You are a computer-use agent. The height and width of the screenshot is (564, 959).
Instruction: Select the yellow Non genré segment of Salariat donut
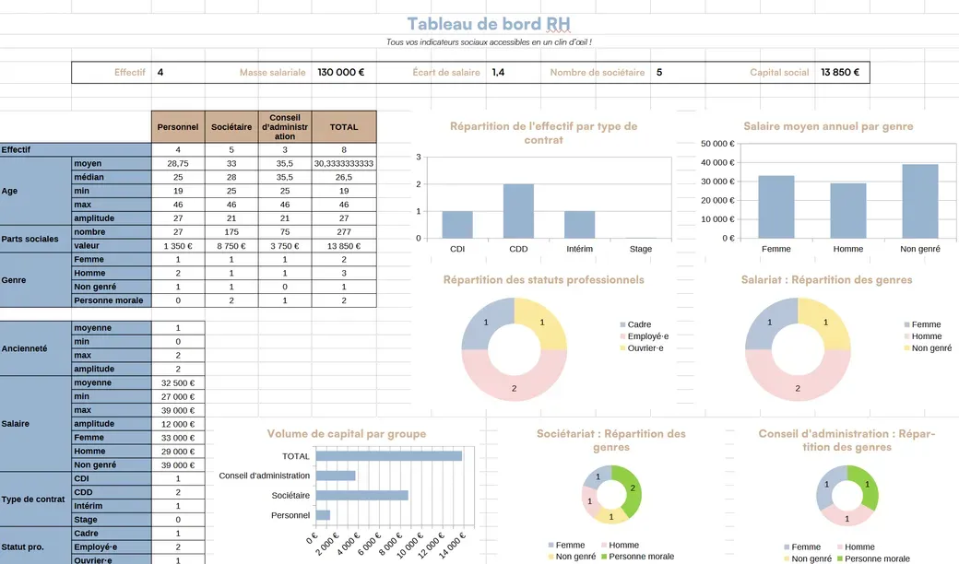[825, 322]
